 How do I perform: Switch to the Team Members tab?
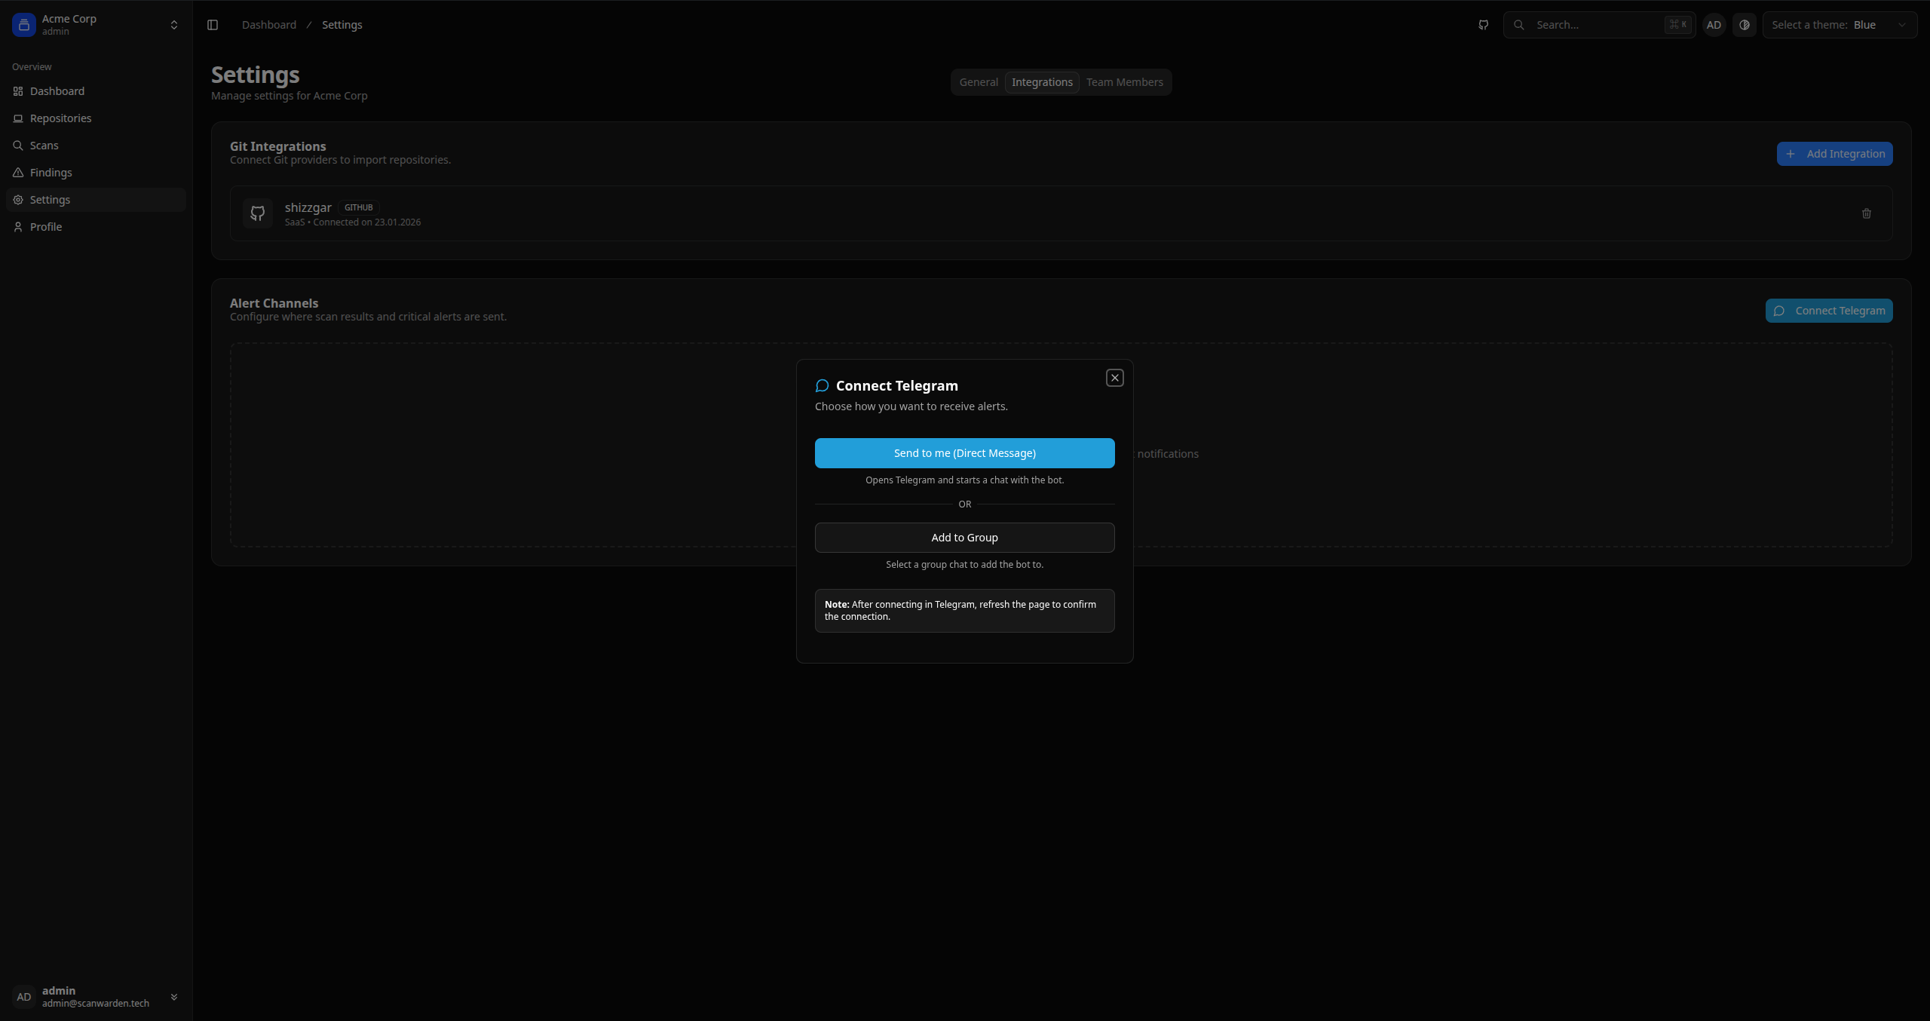coord(1124,82)
